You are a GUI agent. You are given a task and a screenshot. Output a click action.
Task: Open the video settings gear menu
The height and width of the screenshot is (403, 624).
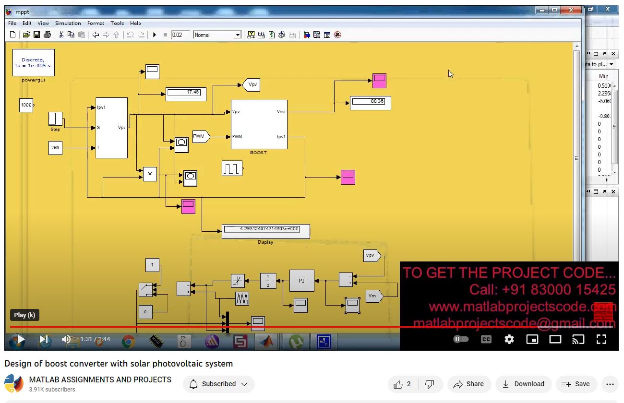click(509, 339)
